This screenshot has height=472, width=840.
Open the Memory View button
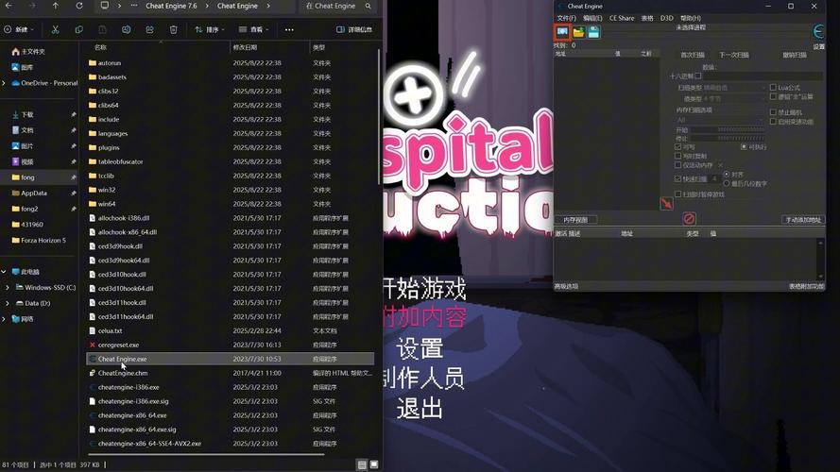(x=575, y=220)
